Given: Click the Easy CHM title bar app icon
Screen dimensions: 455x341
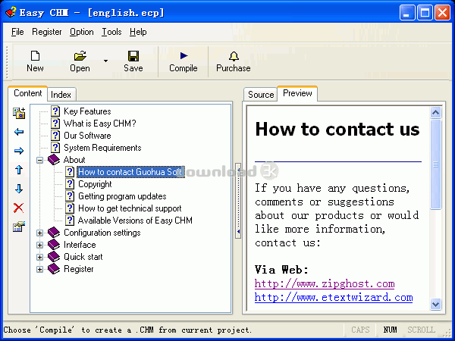Looking at the screenshot, I should pyautogui.click(x=11, y=12).
